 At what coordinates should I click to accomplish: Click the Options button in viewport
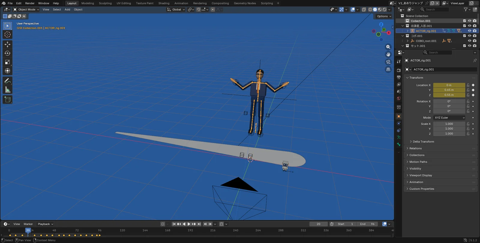[x=384, y=16]
